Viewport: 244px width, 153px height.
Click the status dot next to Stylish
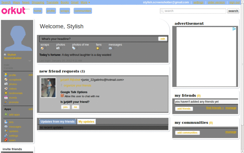[5, 55]
